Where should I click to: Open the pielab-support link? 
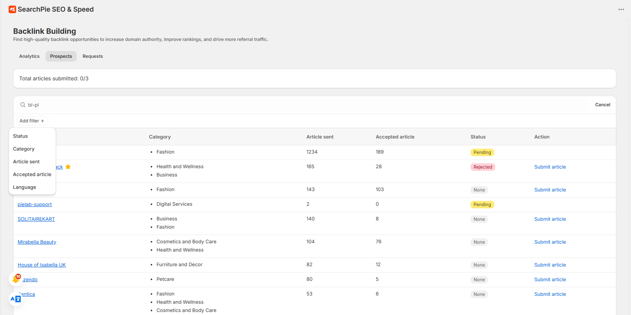pos(35,205)
